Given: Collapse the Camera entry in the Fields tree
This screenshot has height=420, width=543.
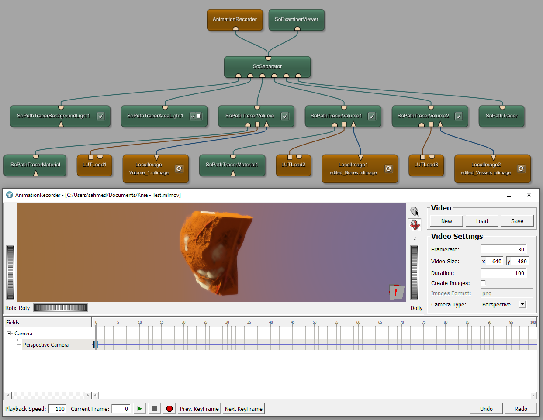Looking at the screenshot, I should (8, 333).
